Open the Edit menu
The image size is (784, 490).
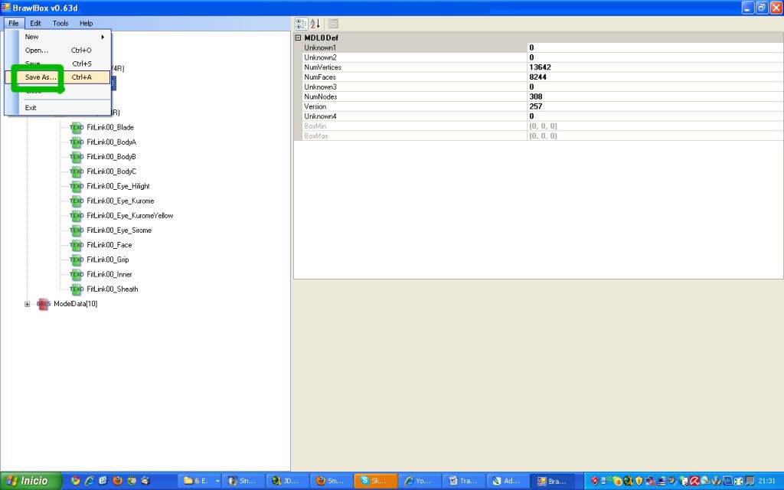(36, 24)
